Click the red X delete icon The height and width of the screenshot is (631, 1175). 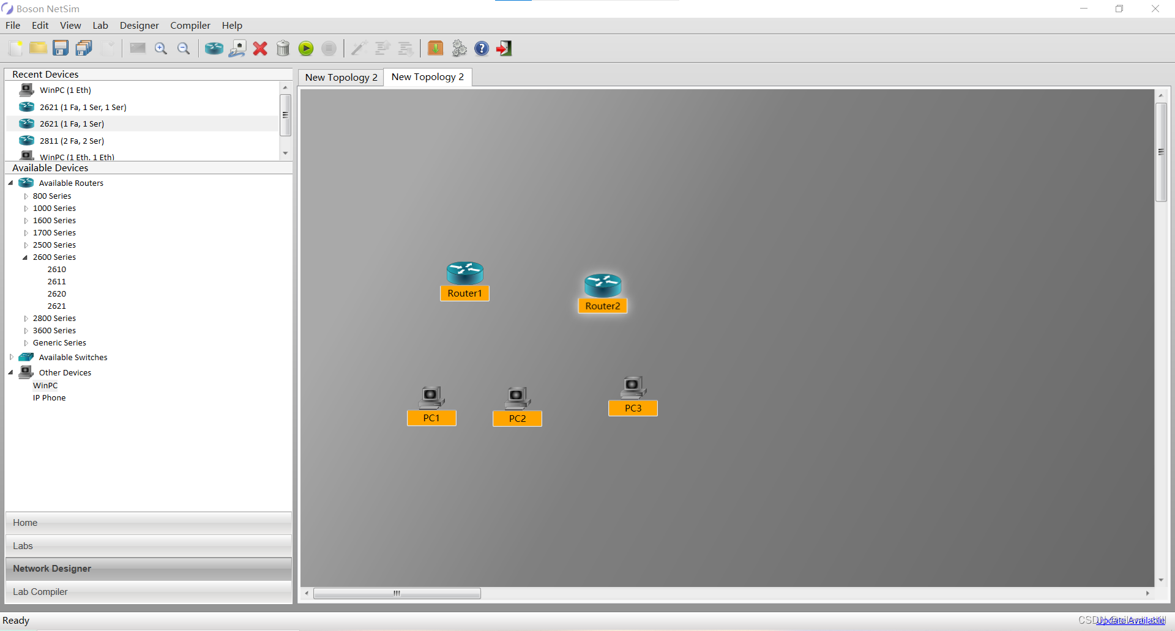coord(260,48)
